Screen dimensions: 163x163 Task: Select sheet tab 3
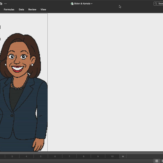point(12,156)
